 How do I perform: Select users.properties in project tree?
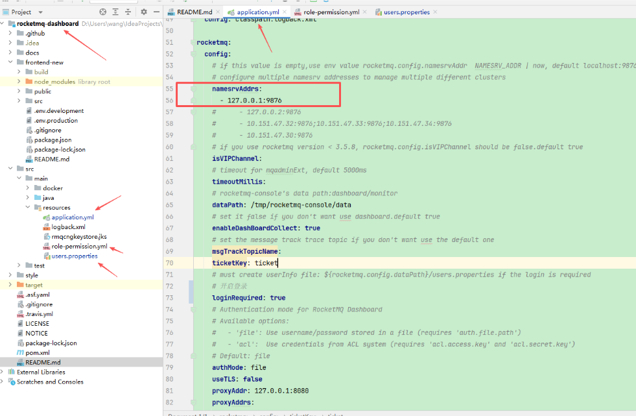tap(75, 256)
